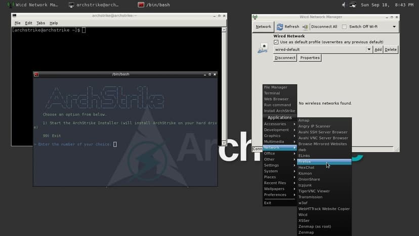Viewport: 419px width, 236px height.
Task: Click the Refresh icon in Wicd toolbar
Action: coord(279,27)
